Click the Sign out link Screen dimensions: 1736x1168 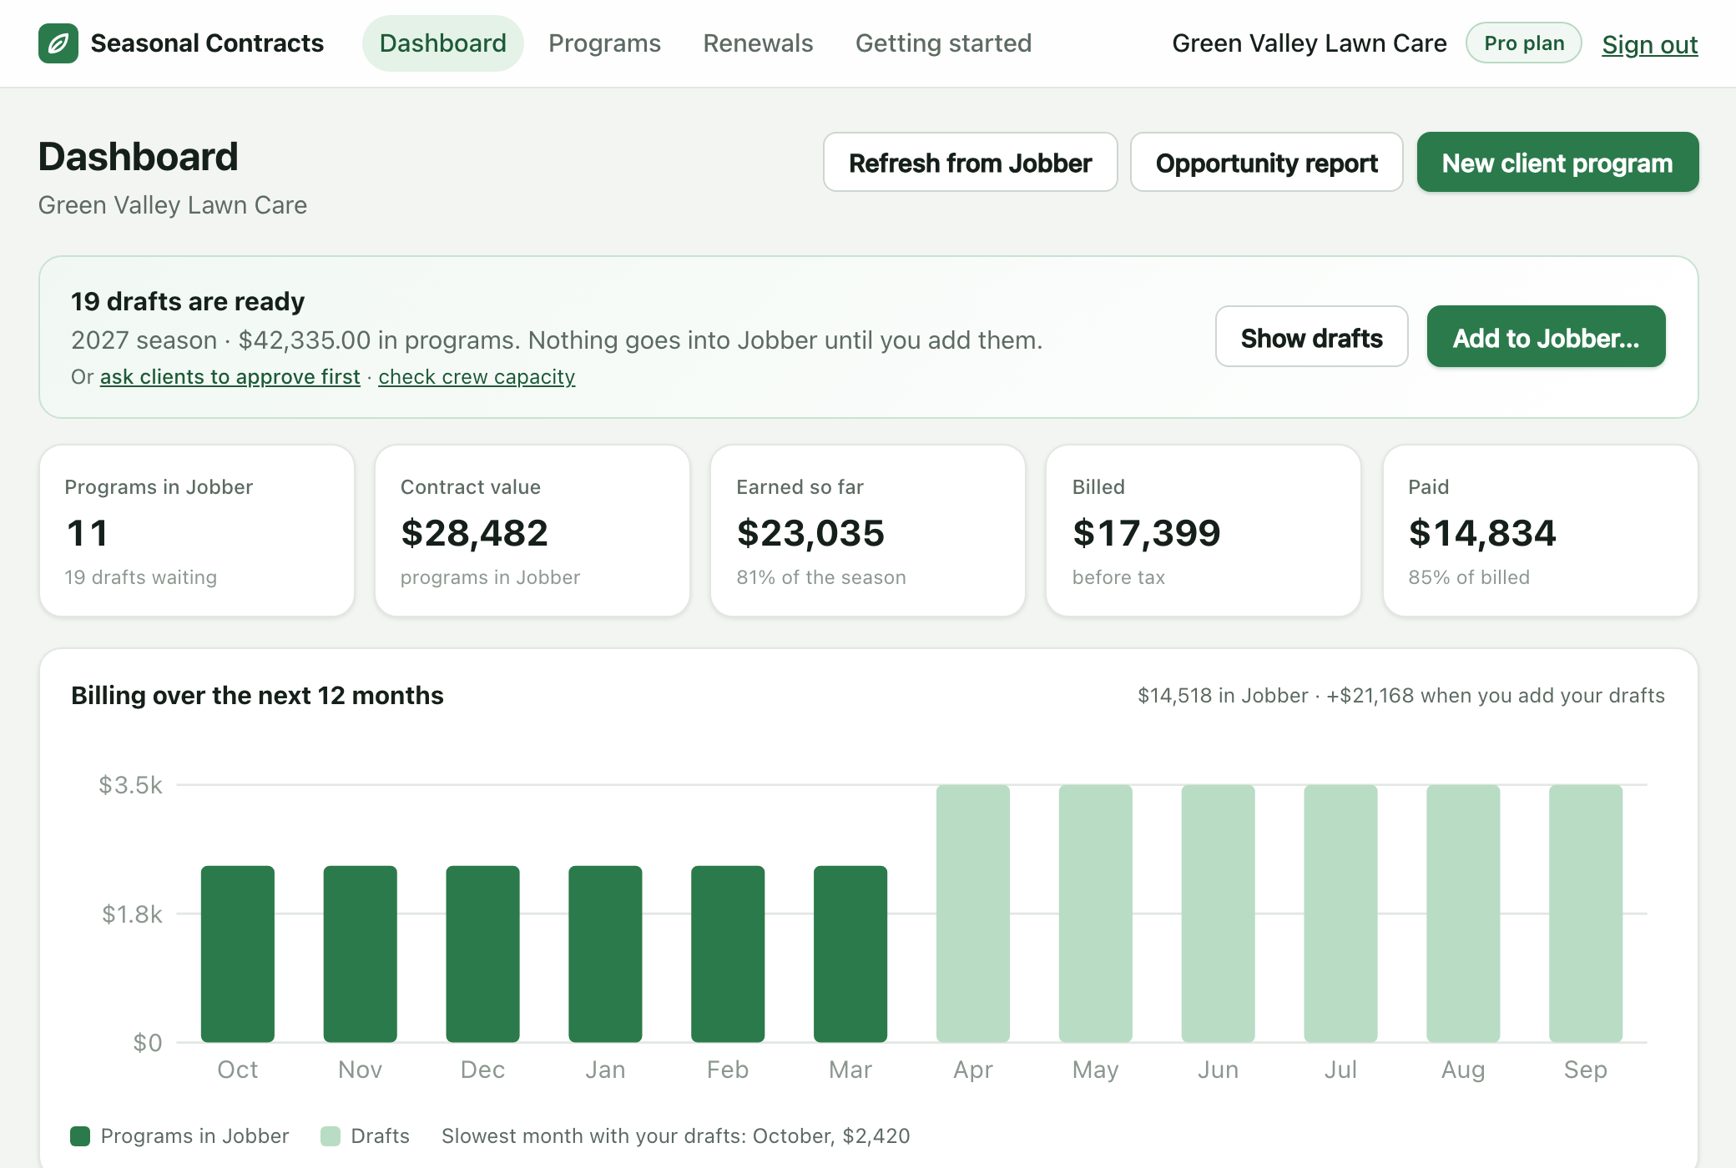tap(1649, 44)
